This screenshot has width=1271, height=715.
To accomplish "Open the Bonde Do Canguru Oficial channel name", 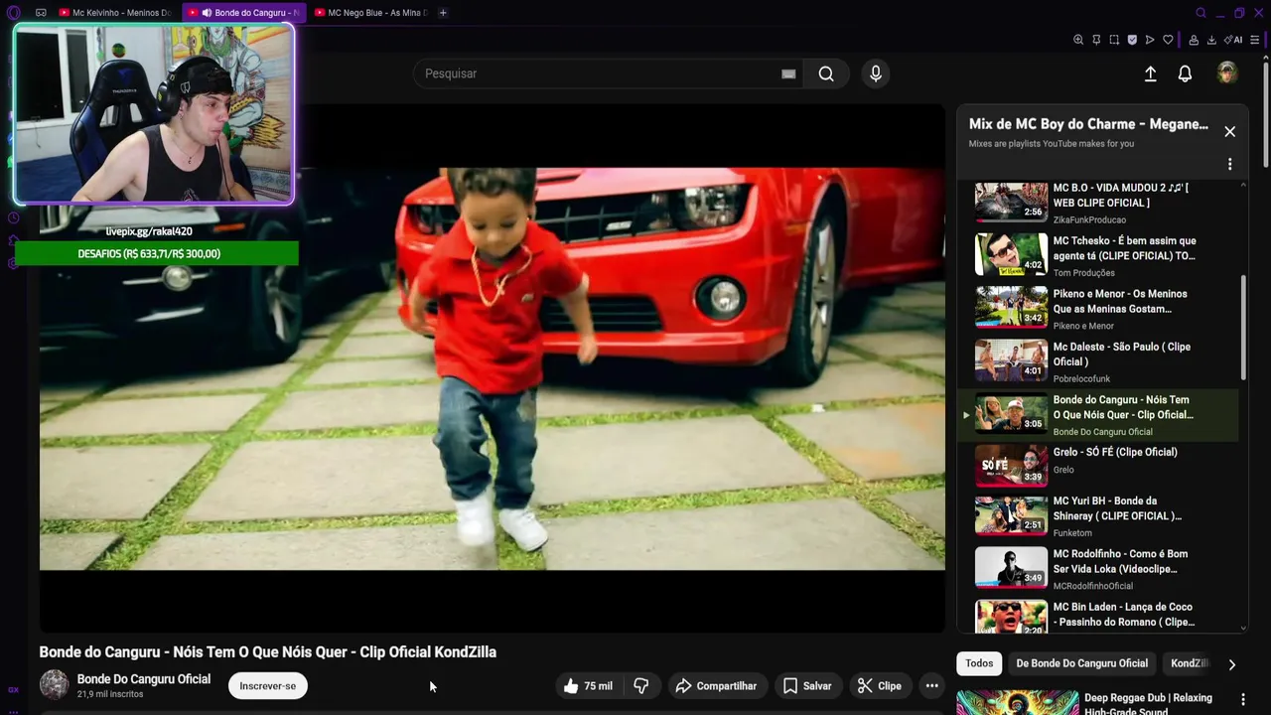I will [144, 679].
